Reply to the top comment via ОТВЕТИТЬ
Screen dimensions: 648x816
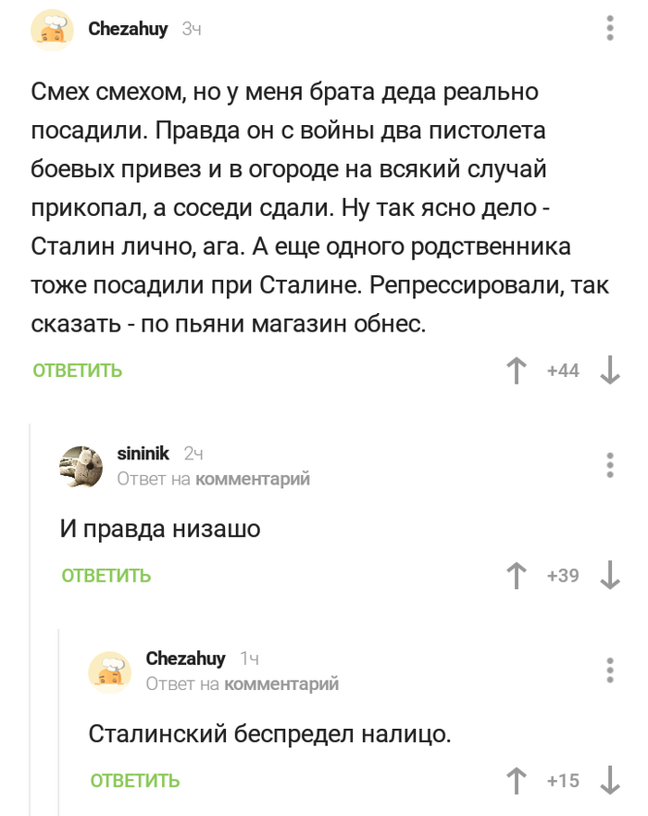(78, 370)
